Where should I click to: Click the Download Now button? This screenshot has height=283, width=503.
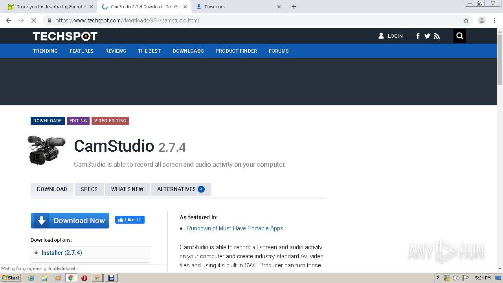pos(70,221)
